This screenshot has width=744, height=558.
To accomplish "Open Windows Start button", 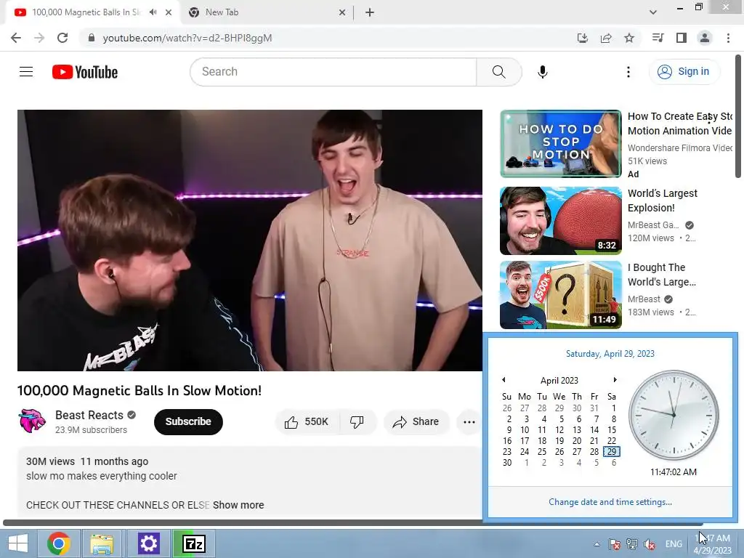I will click(18, 543).
